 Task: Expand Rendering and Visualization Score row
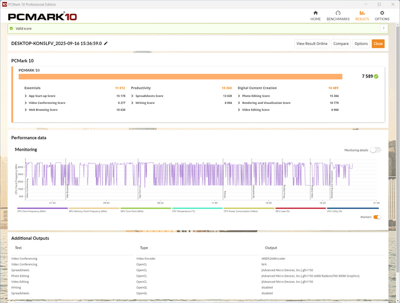239,103
